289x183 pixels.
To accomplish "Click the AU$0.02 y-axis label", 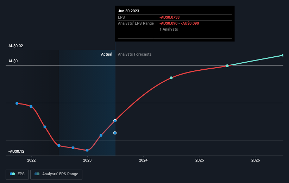I will click(16, 46).
